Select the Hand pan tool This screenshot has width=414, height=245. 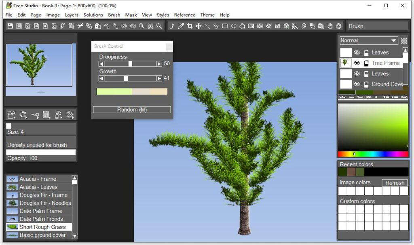pos(329,26)
